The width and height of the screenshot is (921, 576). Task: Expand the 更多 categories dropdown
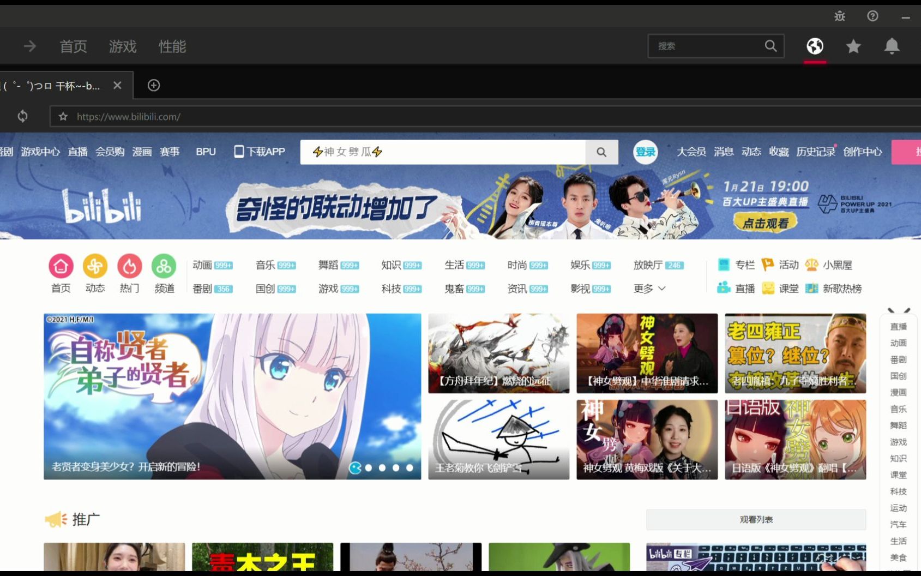[x=649, y=289]
